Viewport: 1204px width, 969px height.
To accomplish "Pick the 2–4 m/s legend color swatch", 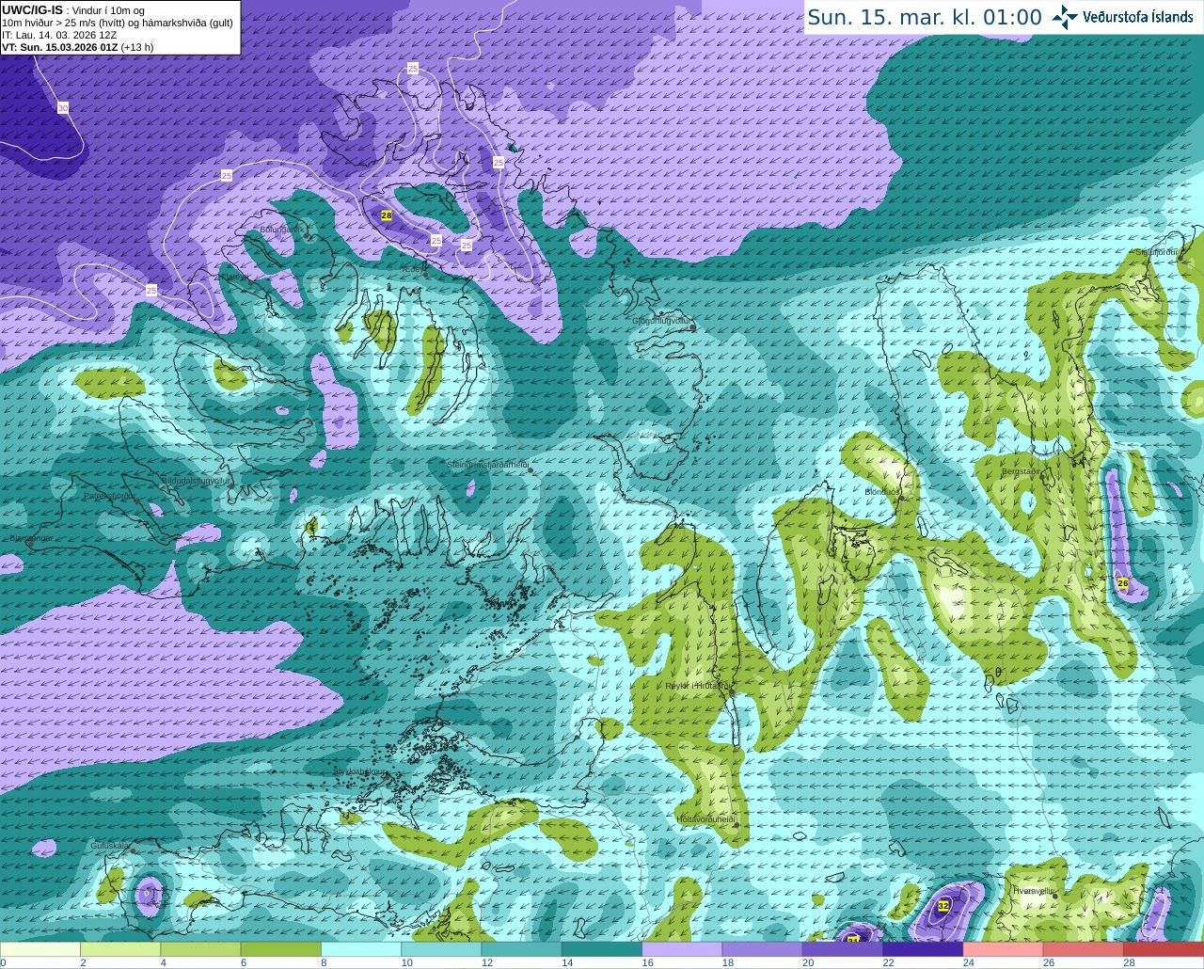I will [x=120, y=949].
